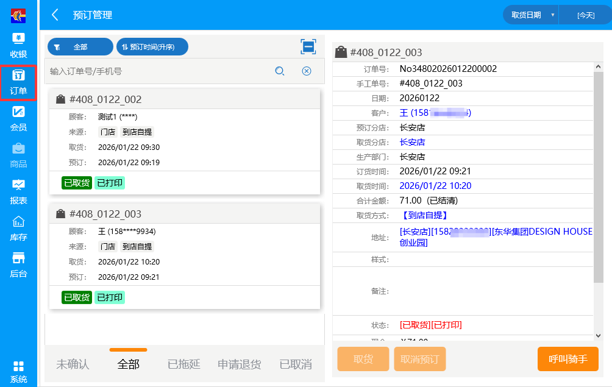Switch to the 已拖延 tab
612x387 pixels.
click(x=184, y=364)
